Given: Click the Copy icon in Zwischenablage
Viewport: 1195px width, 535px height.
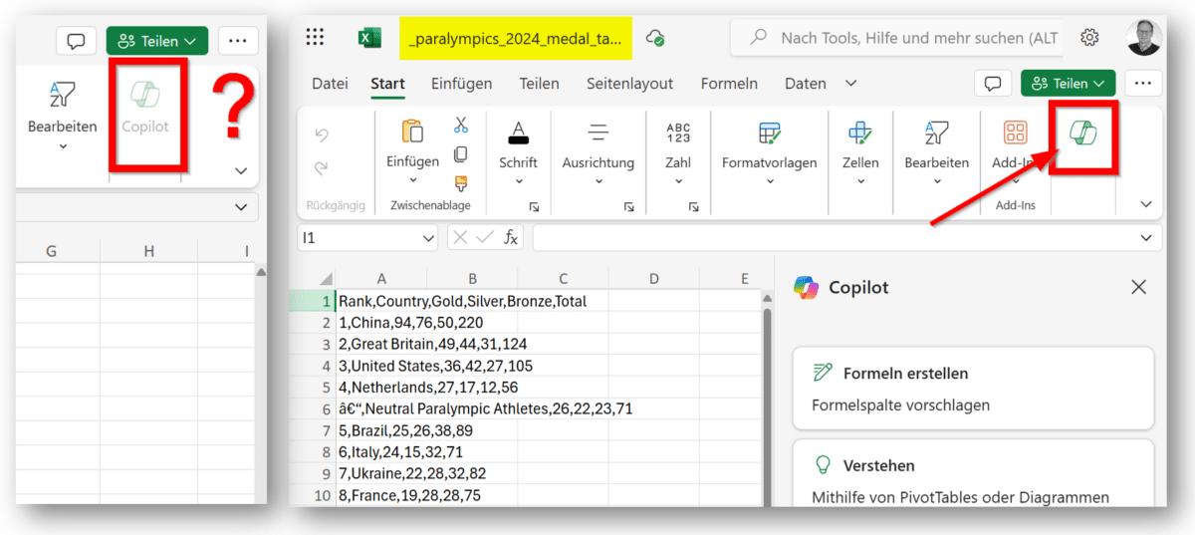Looking at the screenshot, I should tap(460, 154).
